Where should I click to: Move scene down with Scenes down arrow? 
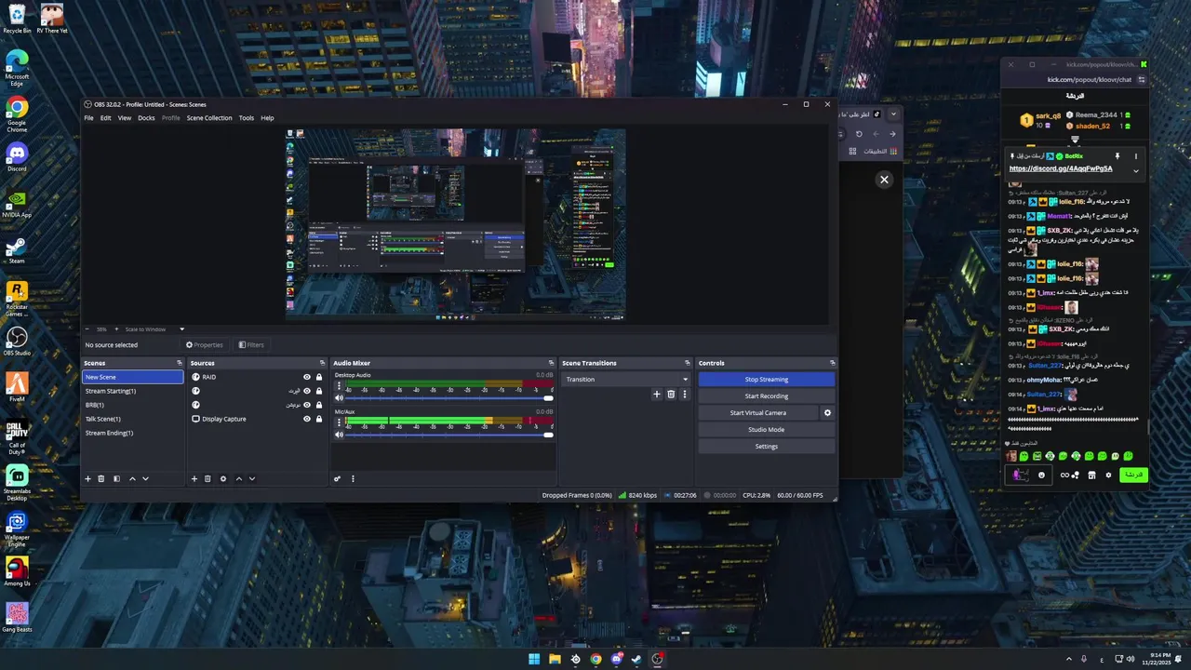click(145, 478)
